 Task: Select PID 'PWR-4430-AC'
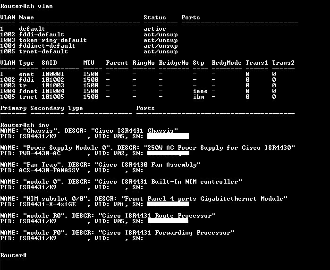[x=40, y=153]
